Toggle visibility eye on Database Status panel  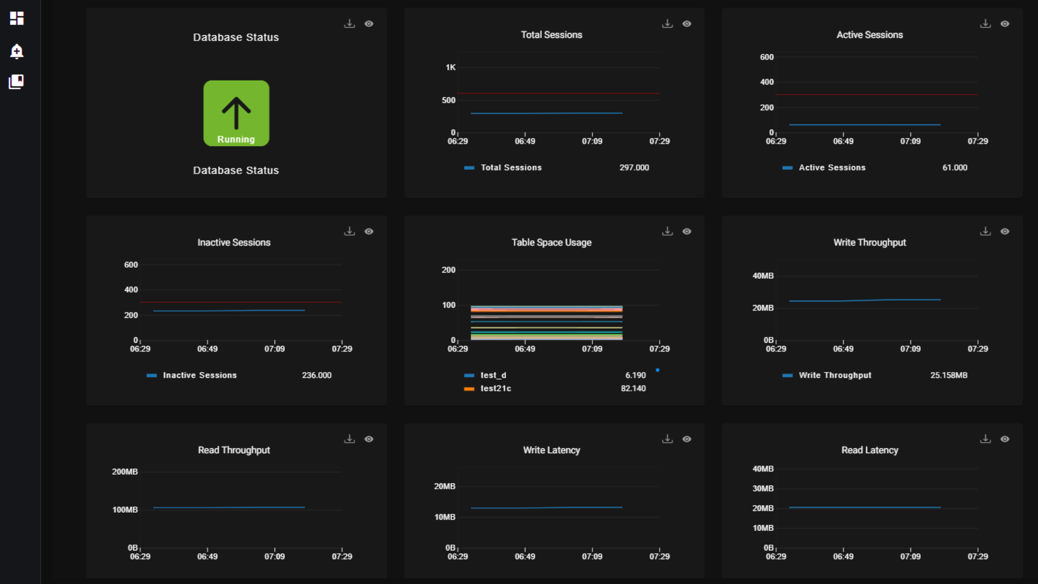point(369,24)
